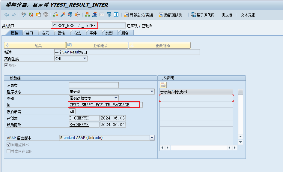The width and height of the screenshot is (283, 172).
Task: Click the Display/Change pencil-glasses icon
Action: pyautogui.click(x=24, y=15)
